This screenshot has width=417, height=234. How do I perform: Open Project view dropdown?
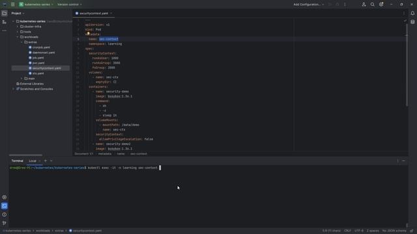coord(18,13)
